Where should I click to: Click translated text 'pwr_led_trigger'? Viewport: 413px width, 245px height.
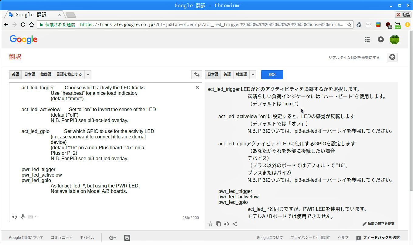pyautogui.click(x=235, y=191)
